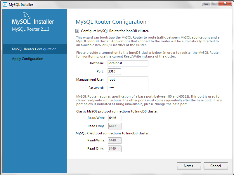Click Classic protocol Read/Write port 6446 field

[x=115, y=118]
